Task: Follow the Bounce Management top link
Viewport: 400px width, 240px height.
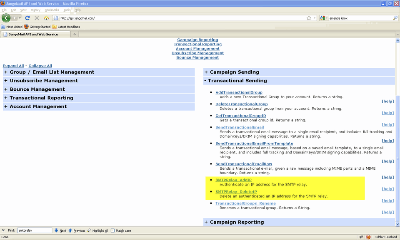Action: click(x=197, y=57)
